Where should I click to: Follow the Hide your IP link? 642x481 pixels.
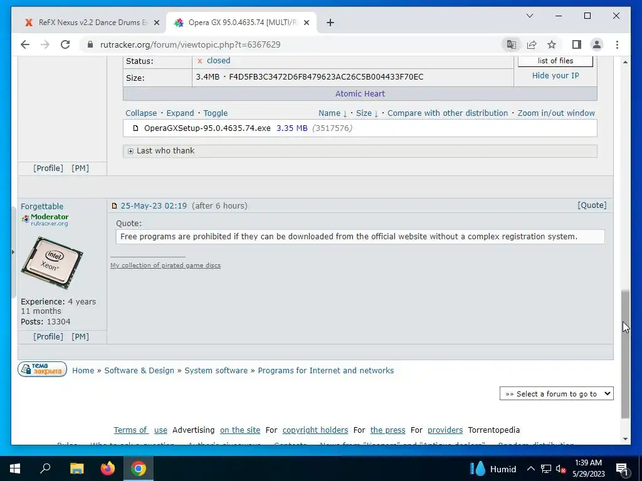(555, 76)
